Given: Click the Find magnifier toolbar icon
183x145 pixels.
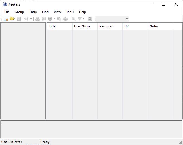Looking at the screenshot, I should pos(74,19).
